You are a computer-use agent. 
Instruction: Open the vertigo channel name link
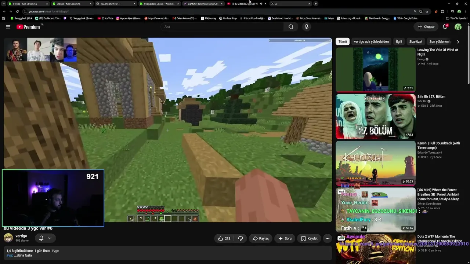(21, 236)
